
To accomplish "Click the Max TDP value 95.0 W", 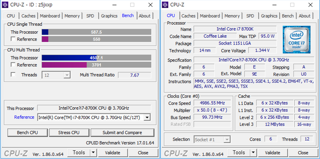I will point(268,36).
